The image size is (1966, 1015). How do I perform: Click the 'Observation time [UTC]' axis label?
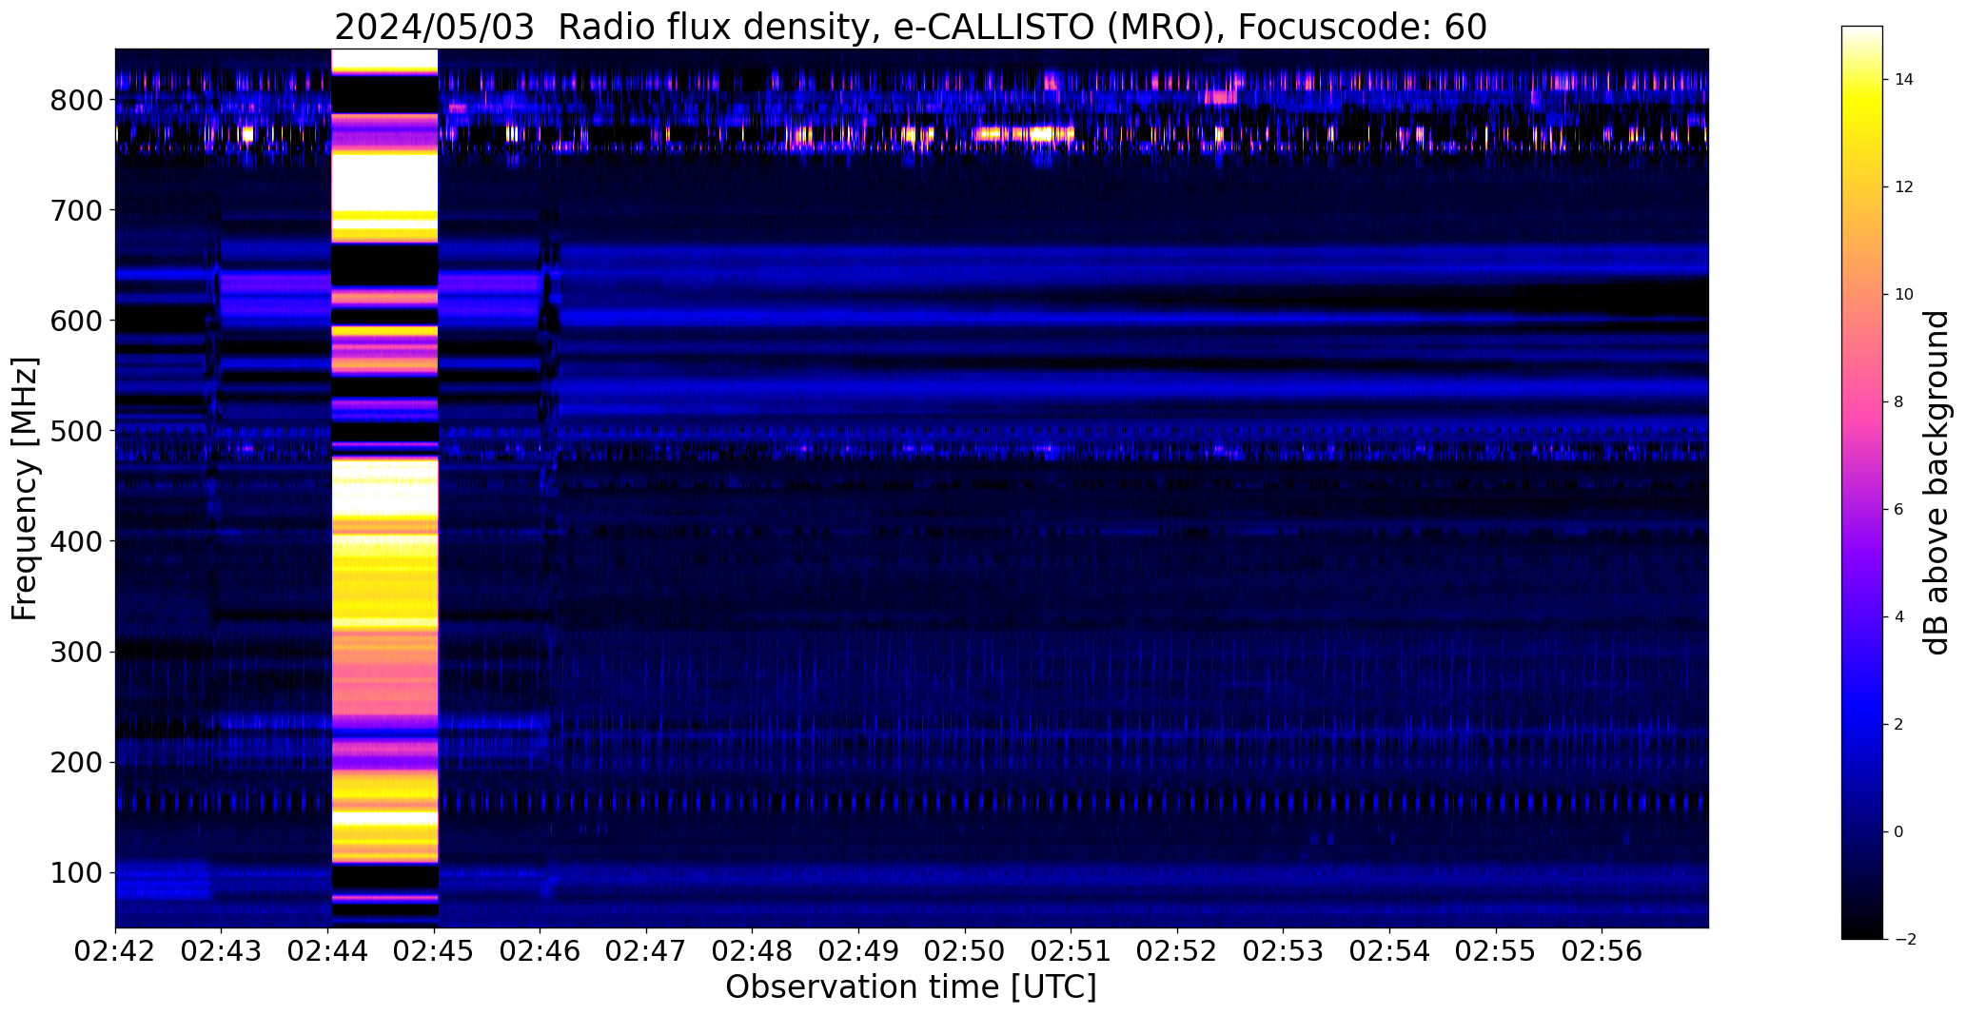click(x=911, y=987)
